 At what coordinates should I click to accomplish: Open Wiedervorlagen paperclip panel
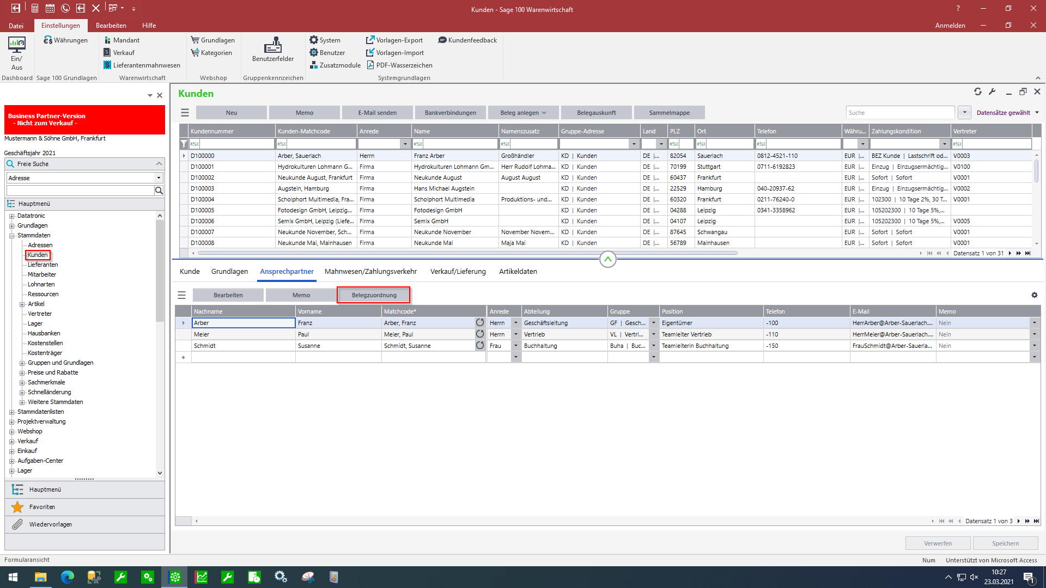pyautogui.click(x=84, y=524)
